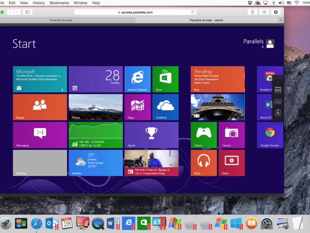
Task: Open the Sports trophy tile
Action: [x=151, y=135]
